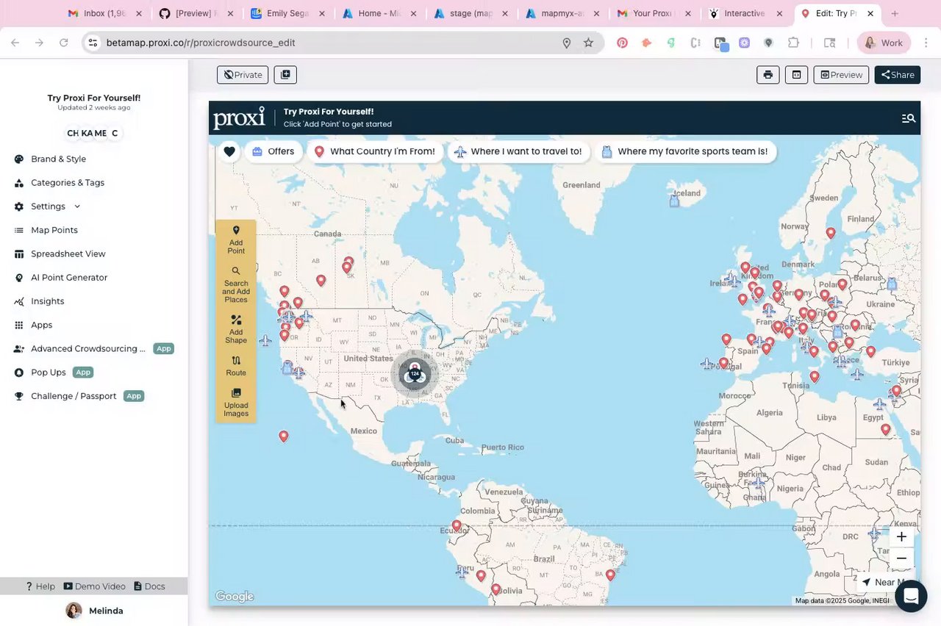Open the chat support widget
Screen dimensions: 941x626
point(911,596)
